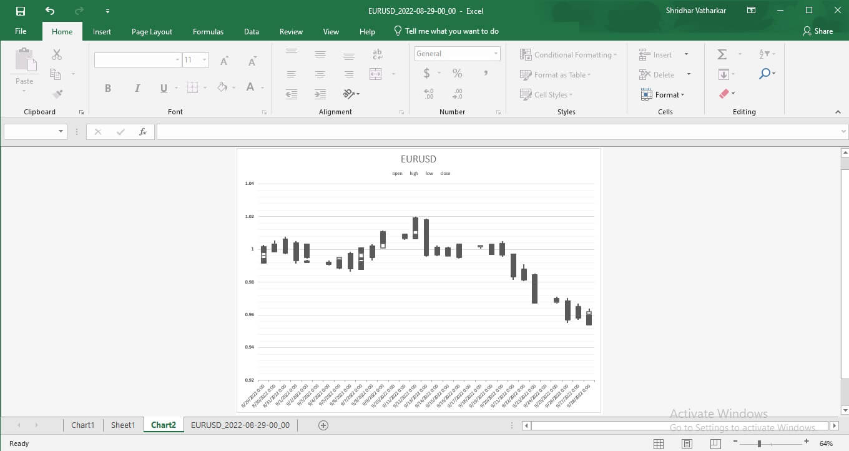Image resolution: width=849 pixels, height=451 pixels.
Task: Click the Percent Style icon
Action: pyautogui.click(x=457, y=73)
